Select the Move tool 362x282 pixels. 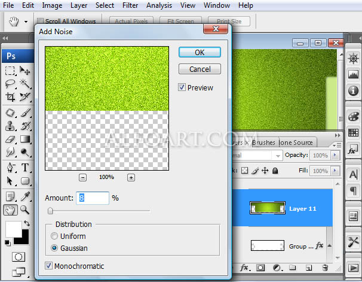tap(24, 71)
